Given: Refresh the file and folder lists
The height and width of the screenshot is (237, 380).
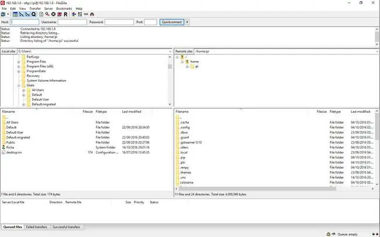Looking at the screenshot, I should pos(41,14).
